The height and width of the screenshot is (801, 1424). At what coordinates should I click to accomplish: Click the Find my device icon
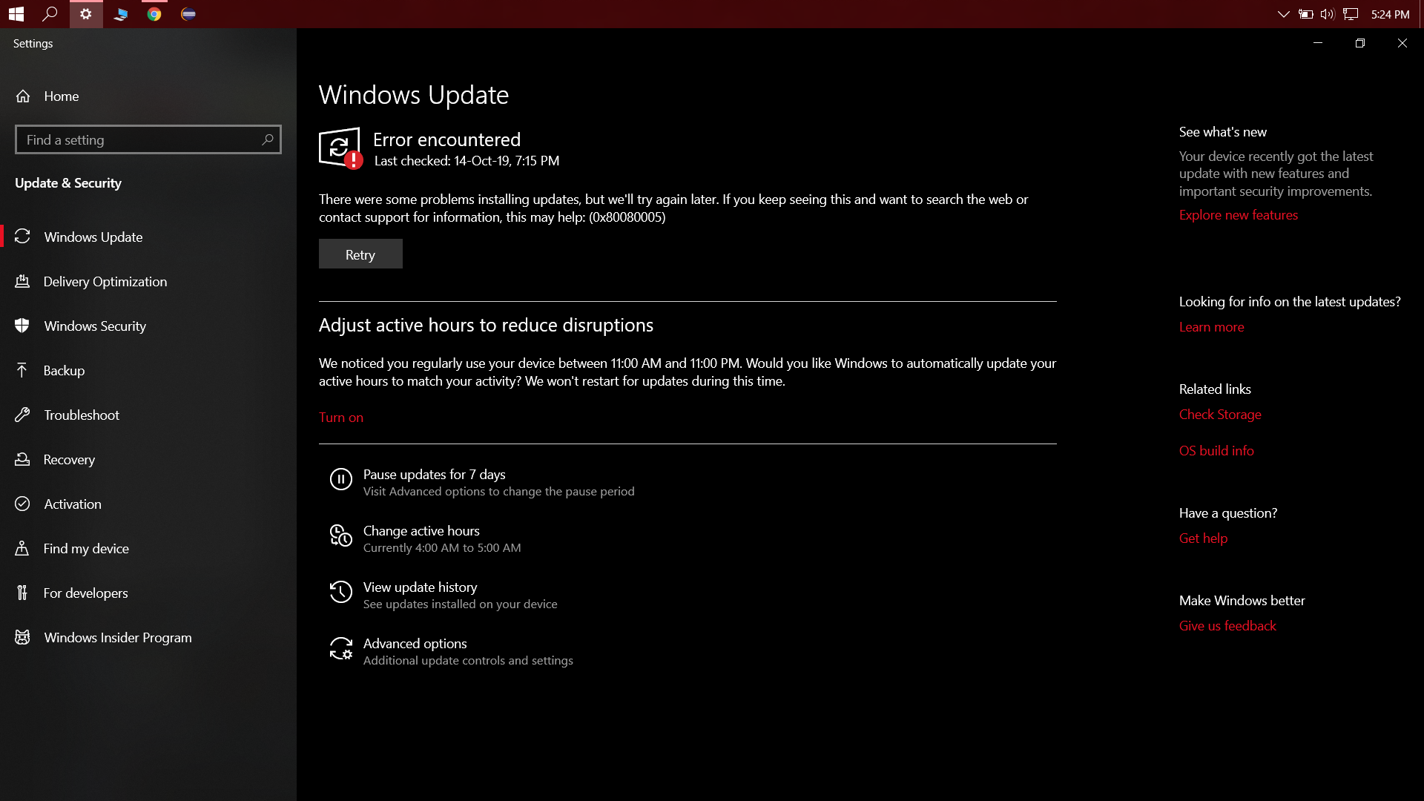click(22, 548)
